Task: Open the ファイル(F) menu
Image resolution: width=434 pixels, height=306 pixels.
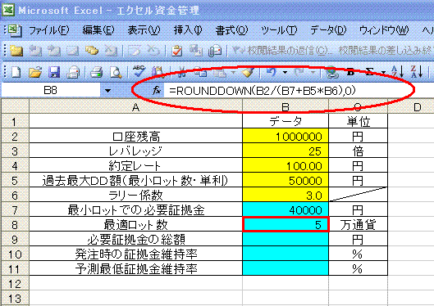Action: click(48, 30)
